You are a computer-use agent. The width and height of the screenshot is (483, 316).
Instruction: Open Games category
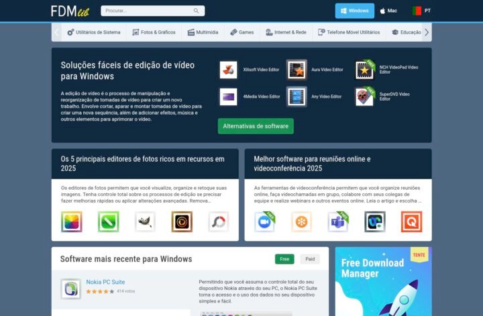pos(241,32)
